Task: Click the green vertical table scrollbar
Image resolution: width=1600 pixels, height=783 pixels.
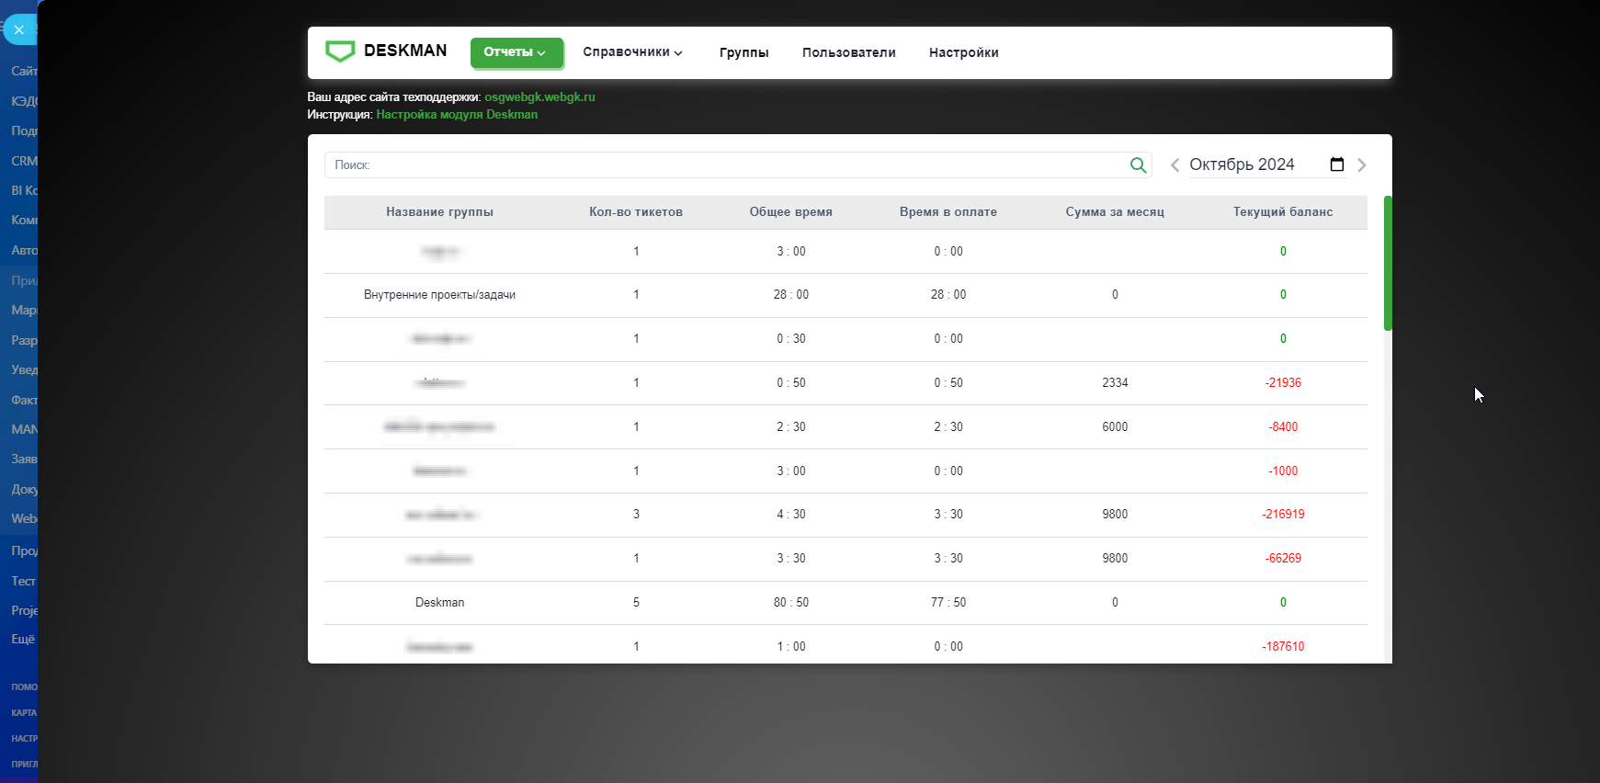Action: click(x=1388, y=263)
